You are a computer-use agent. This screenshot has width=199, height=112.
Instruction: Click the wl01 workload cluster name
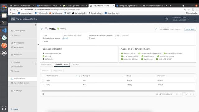[x=48, y=80]
